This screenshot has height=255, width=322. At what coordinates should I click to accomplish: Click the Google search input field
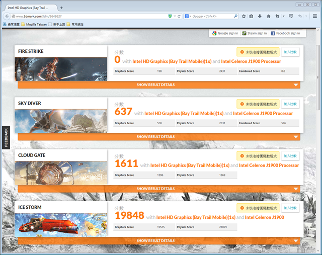pyautogui.click(x=212, y=16)
